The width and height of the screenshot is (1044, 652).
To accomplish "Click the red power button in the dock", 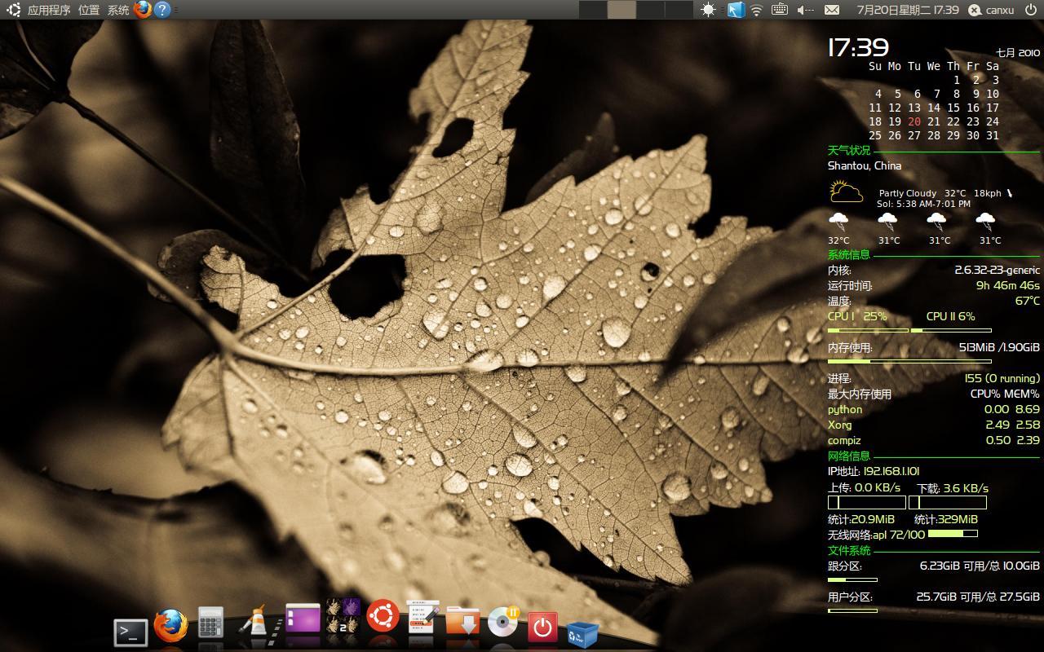I will click(542, 628).
